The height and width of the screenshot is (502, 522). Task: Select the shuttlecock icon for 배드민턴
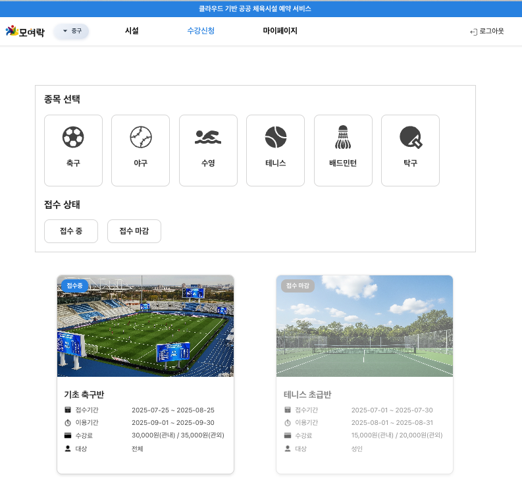343,137
